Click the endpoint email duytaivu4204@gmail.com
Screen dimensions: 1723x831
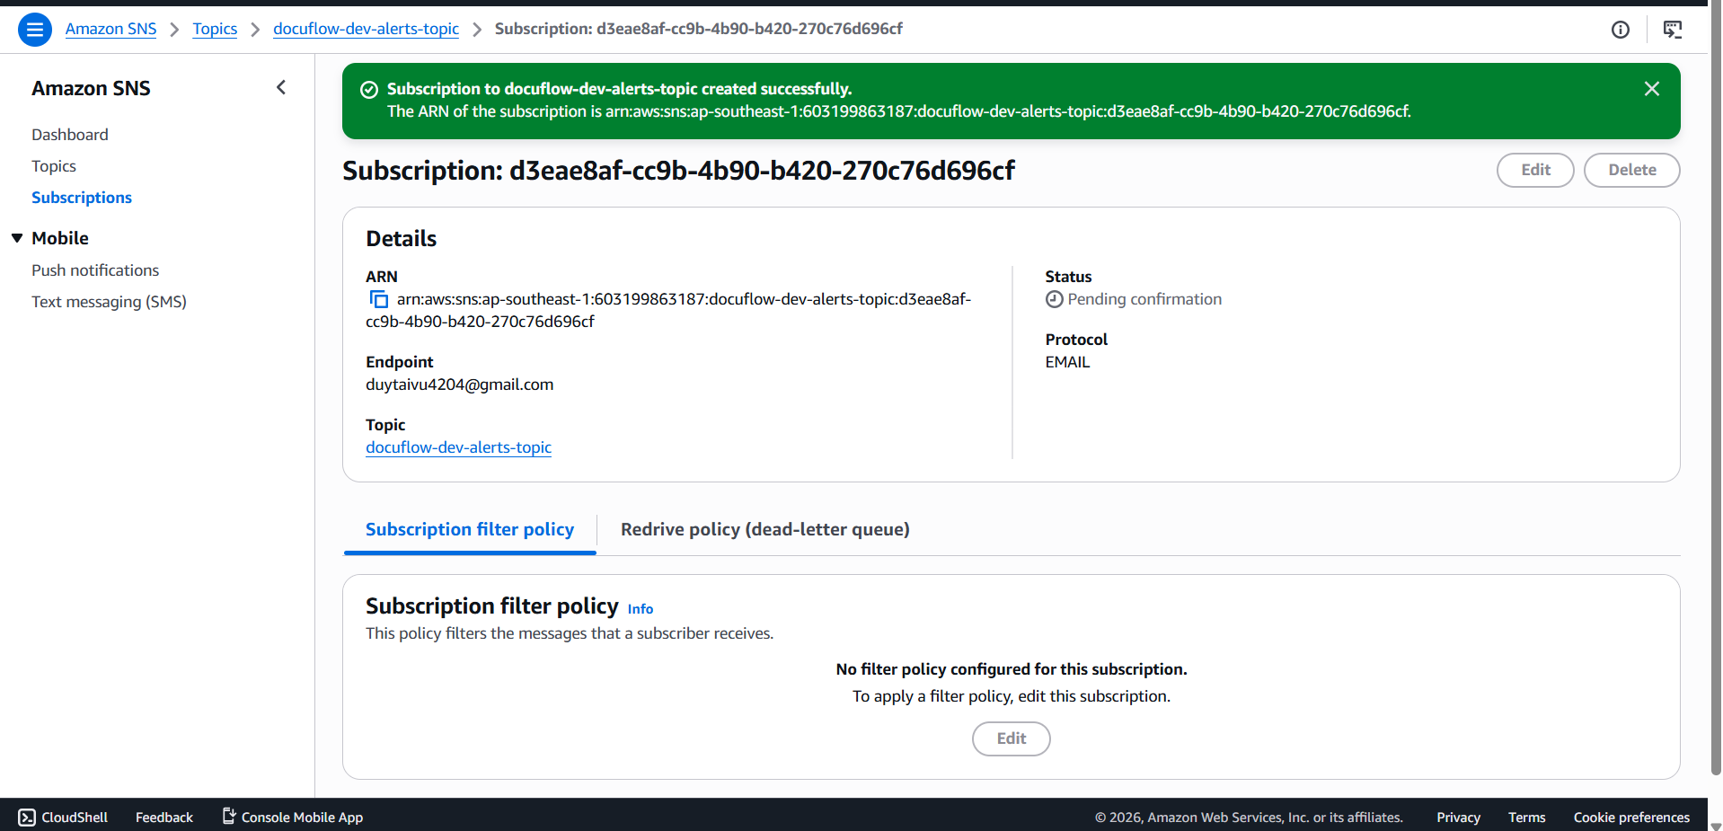459,385
